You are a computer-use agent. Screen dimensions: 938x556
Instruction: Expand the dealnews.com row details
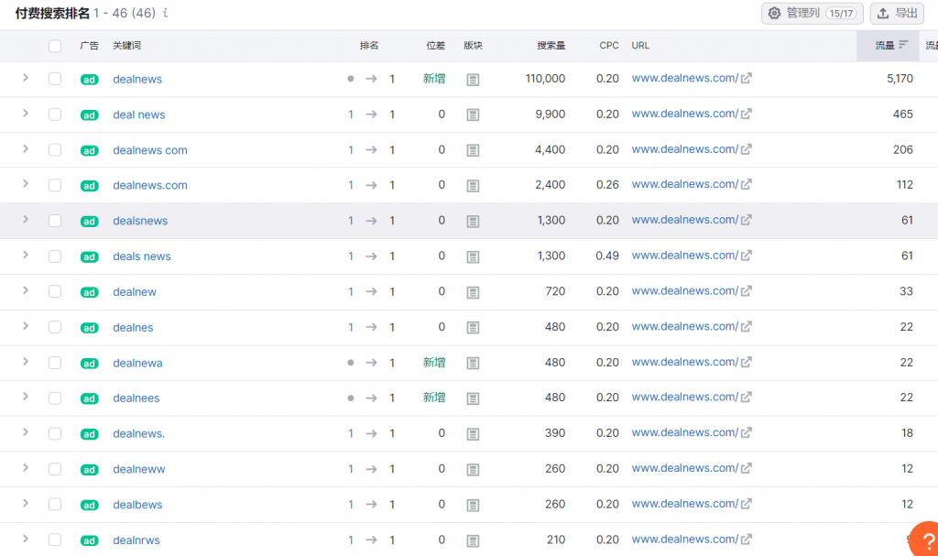click(x=25, y=184)
